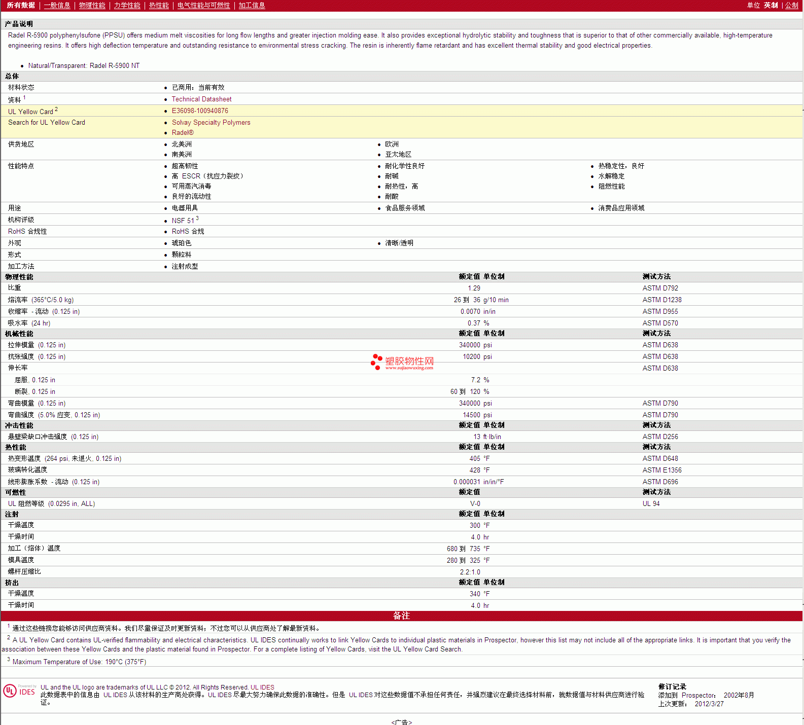Open the UL 94 test method link

tap(651, 504)
